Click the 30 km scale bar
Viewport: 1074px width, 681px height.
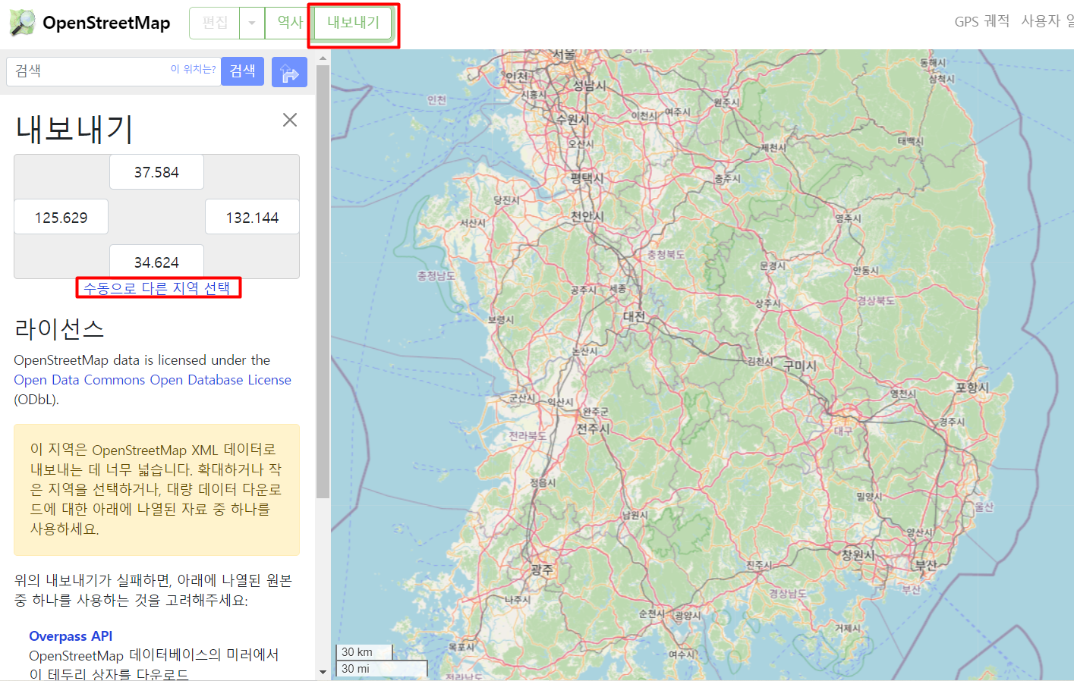364,652
